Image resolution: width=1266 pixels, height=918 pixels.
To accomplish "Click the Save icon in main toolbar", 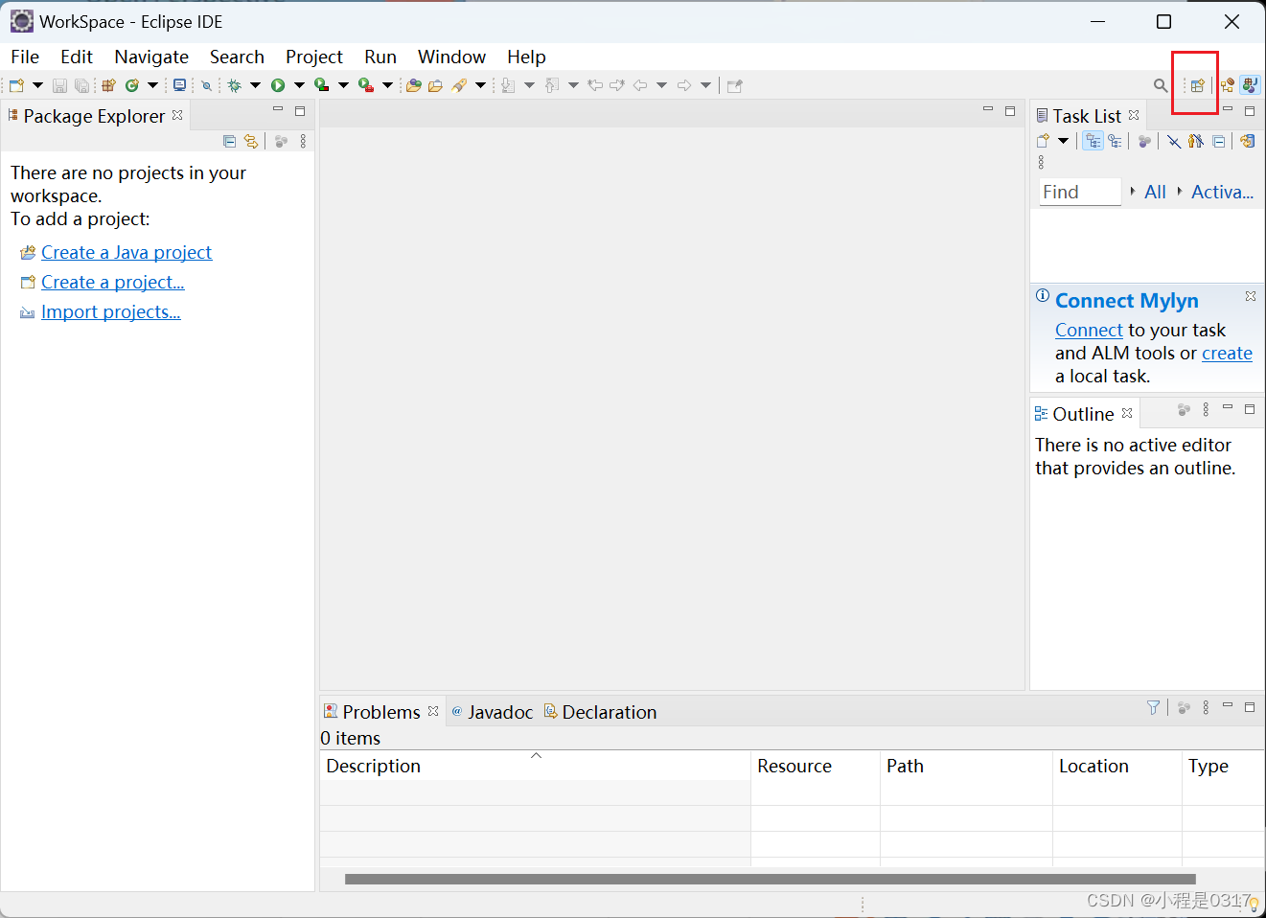I will tap(59, 85).
